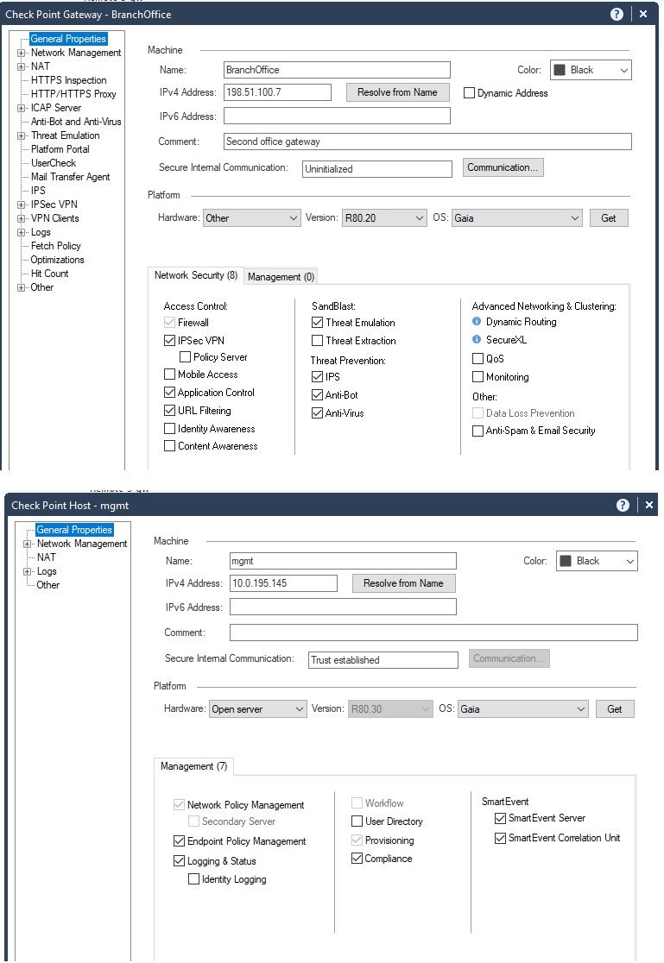Expand IPSec VPN node in gateway tree
The image size is (664, 963).
tap(21, 205)
